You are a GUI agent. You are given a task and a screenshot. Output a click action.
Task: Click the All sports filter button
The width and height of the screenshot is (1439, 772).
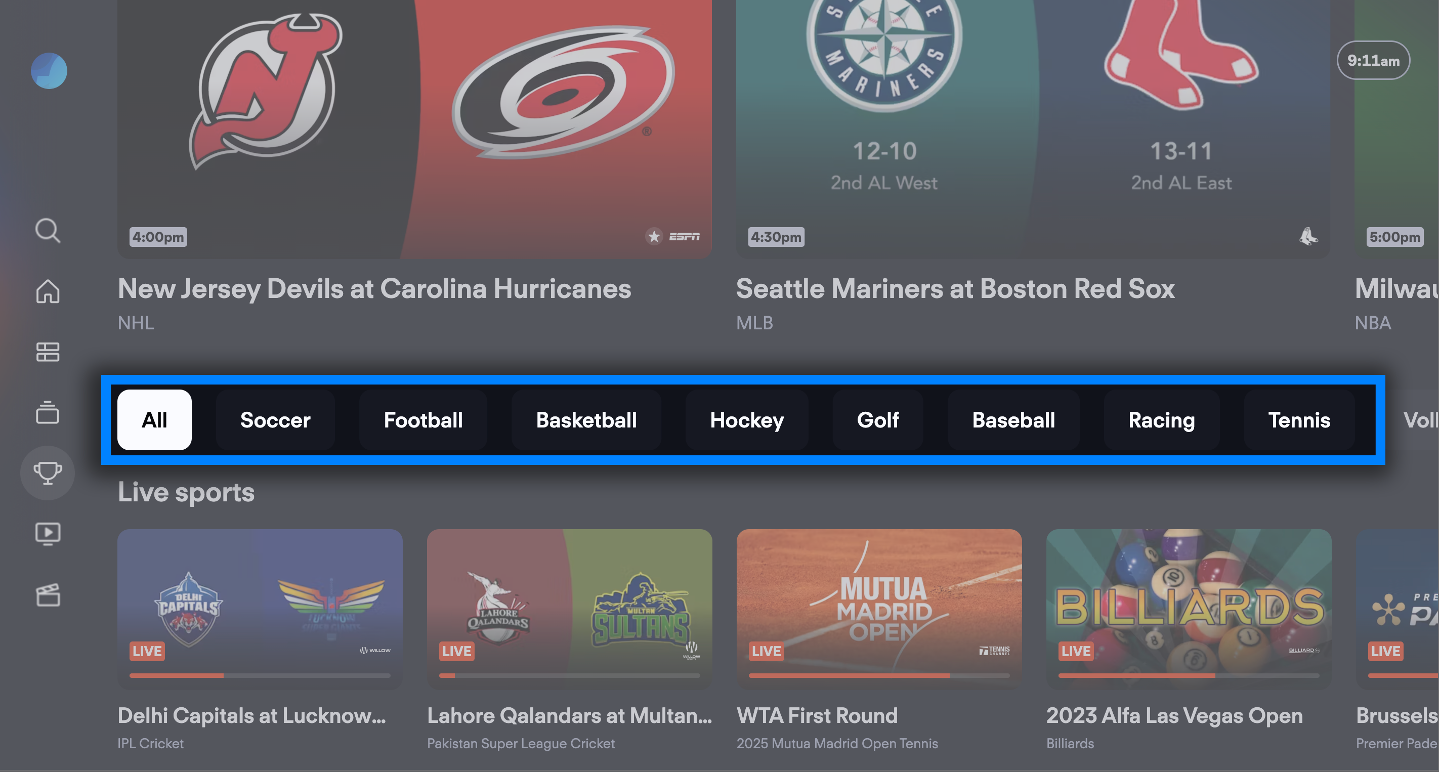coord(154,419)
